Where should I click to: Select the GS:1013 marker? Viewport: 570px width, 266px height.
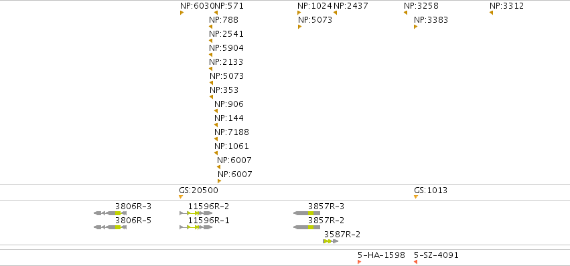(416, 197)
